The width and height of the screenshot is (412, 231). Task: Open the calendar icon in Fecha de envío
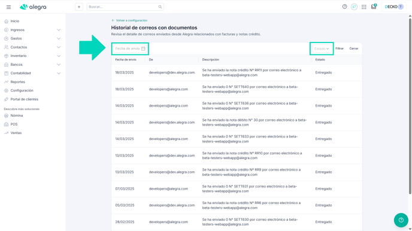point(143,48)
